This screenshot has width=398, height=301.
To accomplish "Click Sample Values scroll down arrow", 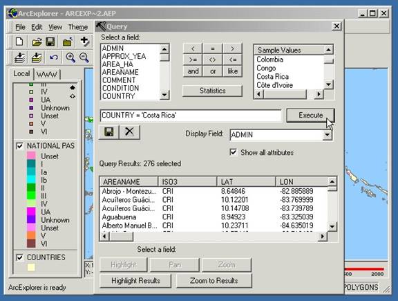I will coord(328,84).
